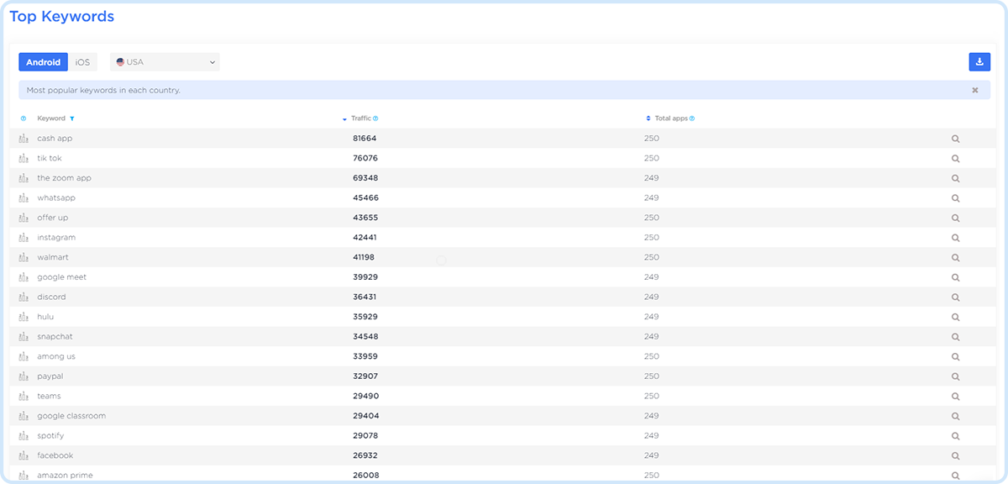Sort by the Total apps column
Viewport: 1008px width, 484px height.
click(x=670, y=118)
